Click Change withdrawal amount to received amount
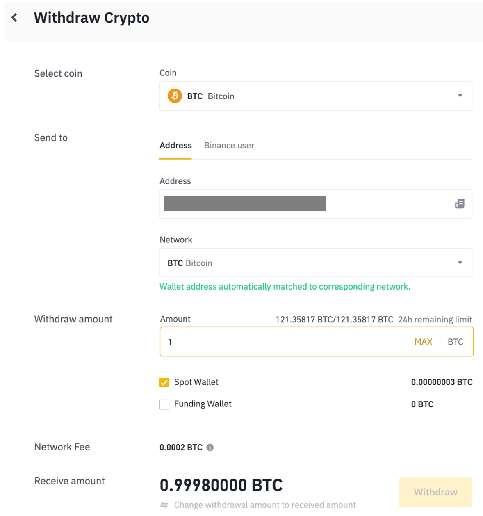Screen dimensions: 483x516 265,505
